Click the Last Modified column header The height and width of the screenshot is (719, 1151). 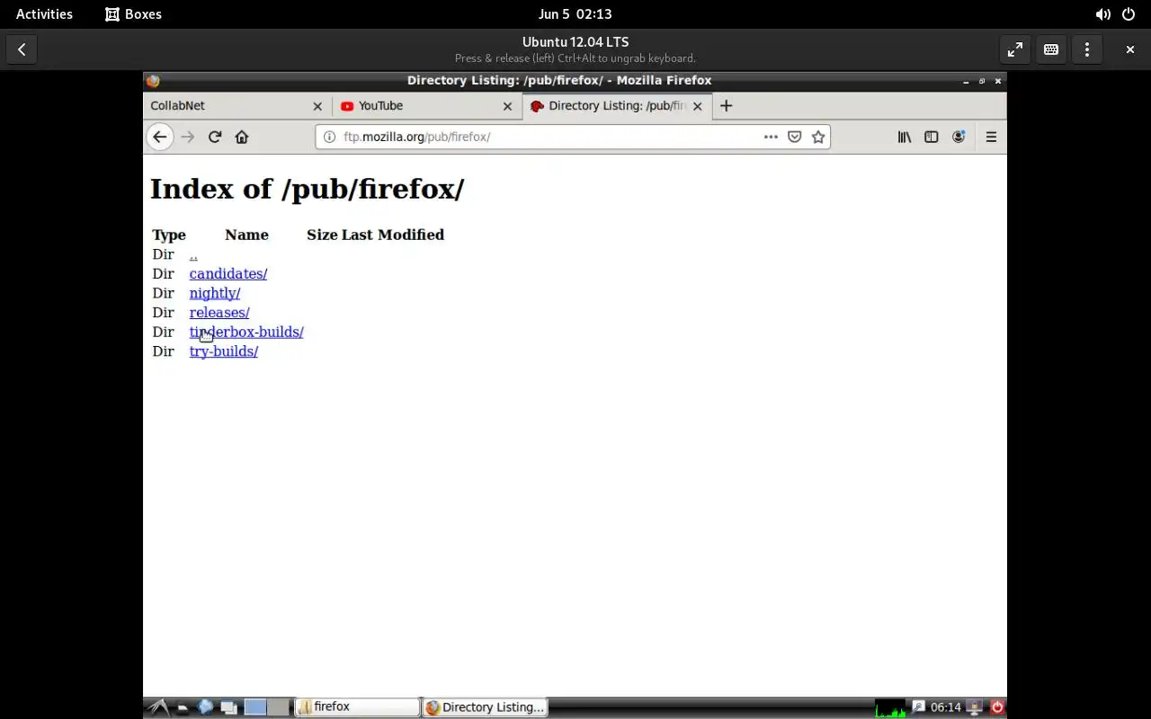[x=393, y=235]
